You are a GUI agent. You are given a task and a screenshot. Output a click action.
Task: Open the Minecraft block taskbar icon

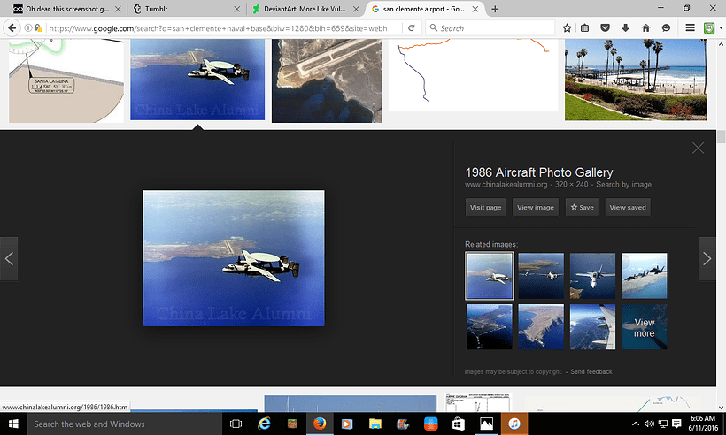291,424
